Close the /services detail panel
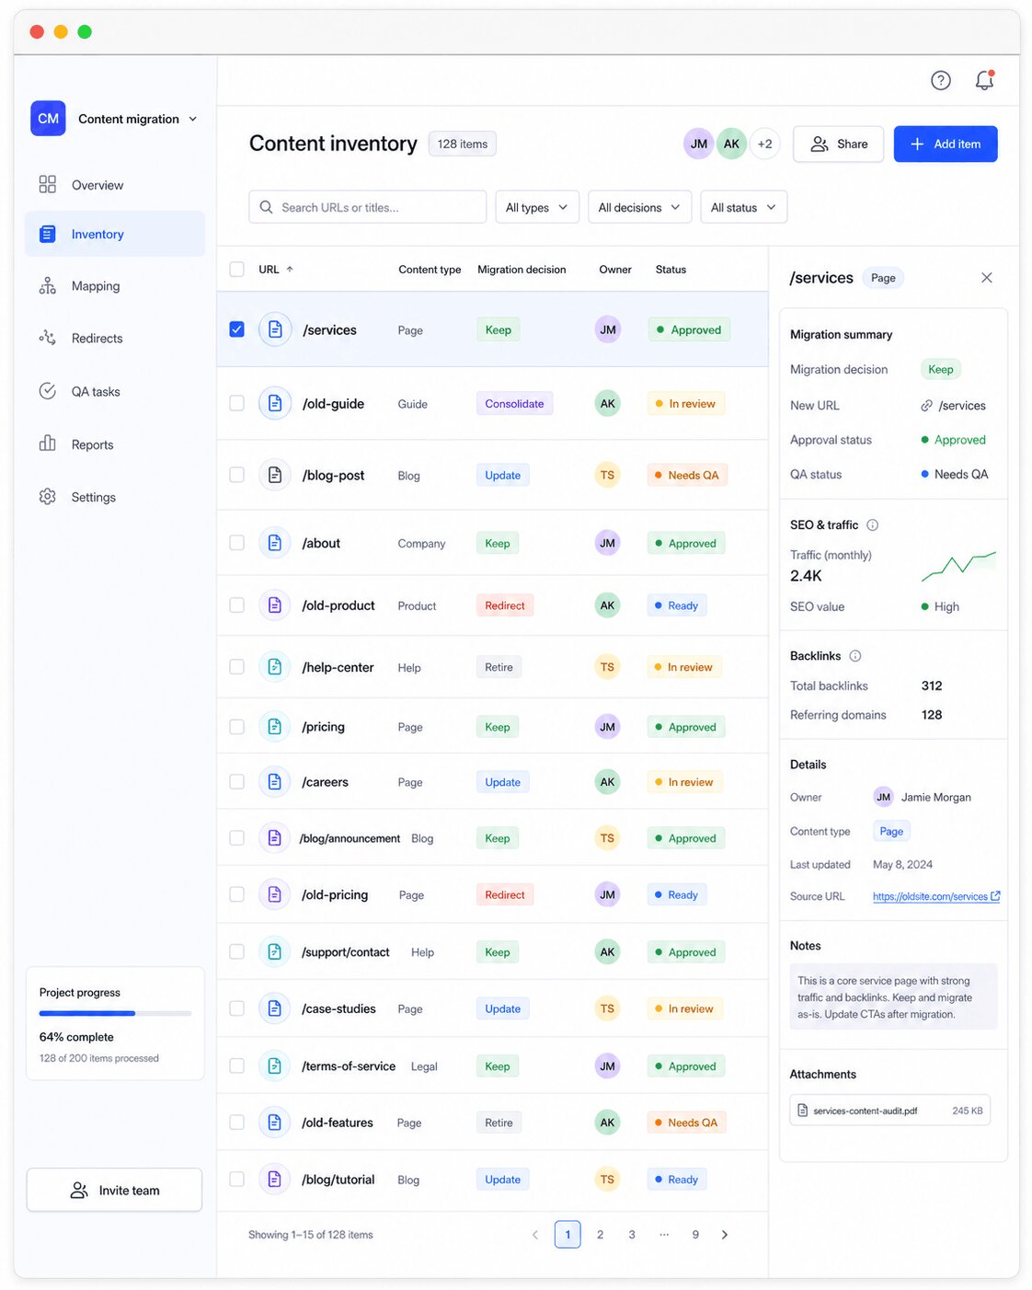Screen dimensions: 1032x1290 (x=986, y=278)
